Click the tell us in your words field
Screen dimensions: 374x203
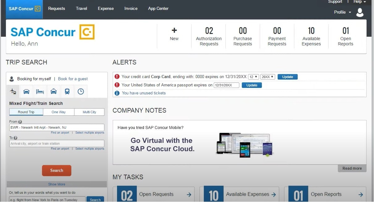[47, 200]
